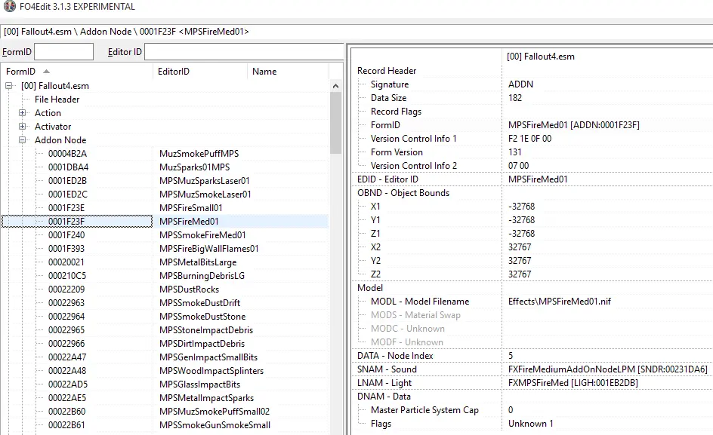Select record 00022963 MPSSmokeDustDrift
Image resolution: width=713 pixels, height=435 pixels.
pyautogui.click(x=165, y=303)
